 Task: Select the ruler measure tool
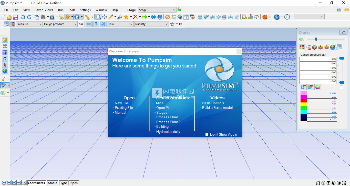[87, 17]
